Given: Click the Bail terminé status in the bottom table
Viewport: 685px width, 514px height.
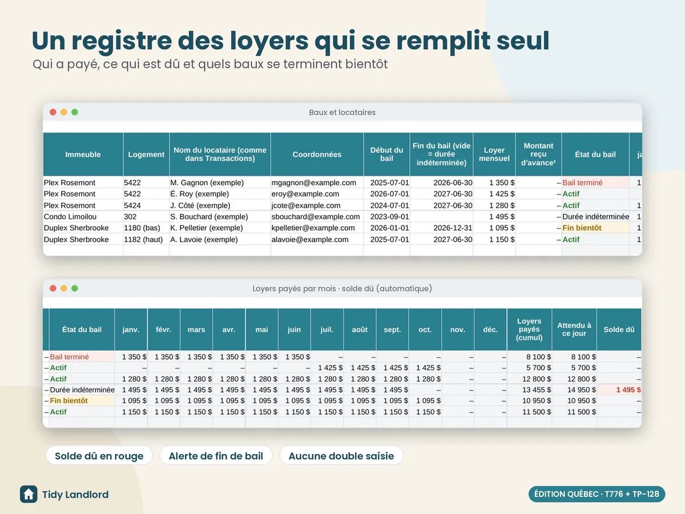Looking at the screenshot, I should coord(82,357).
